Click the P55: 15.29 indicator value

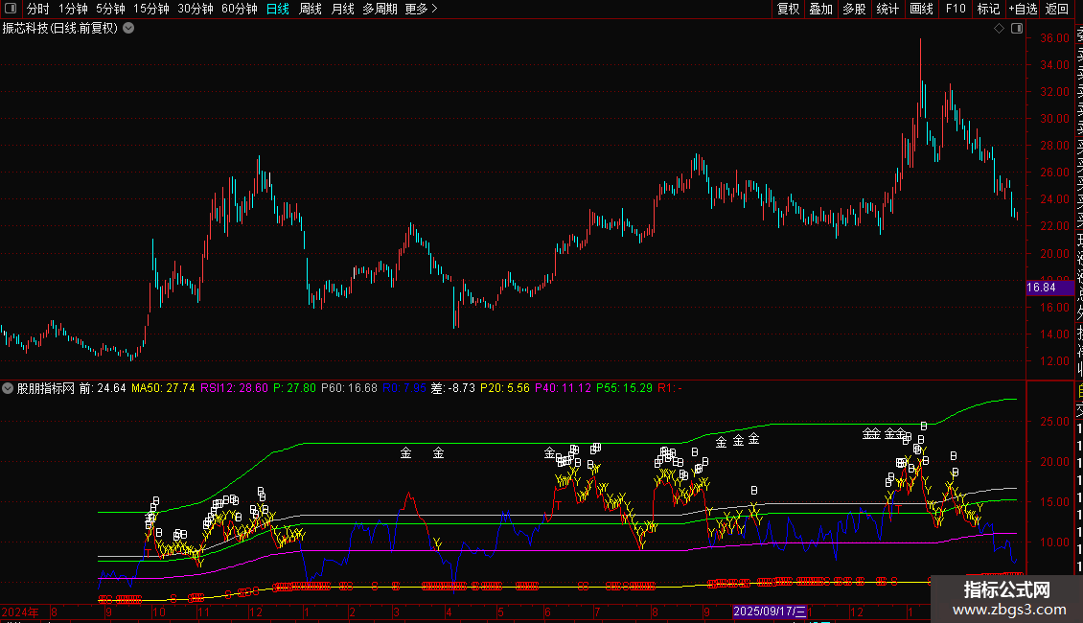[x=624, y=388]
